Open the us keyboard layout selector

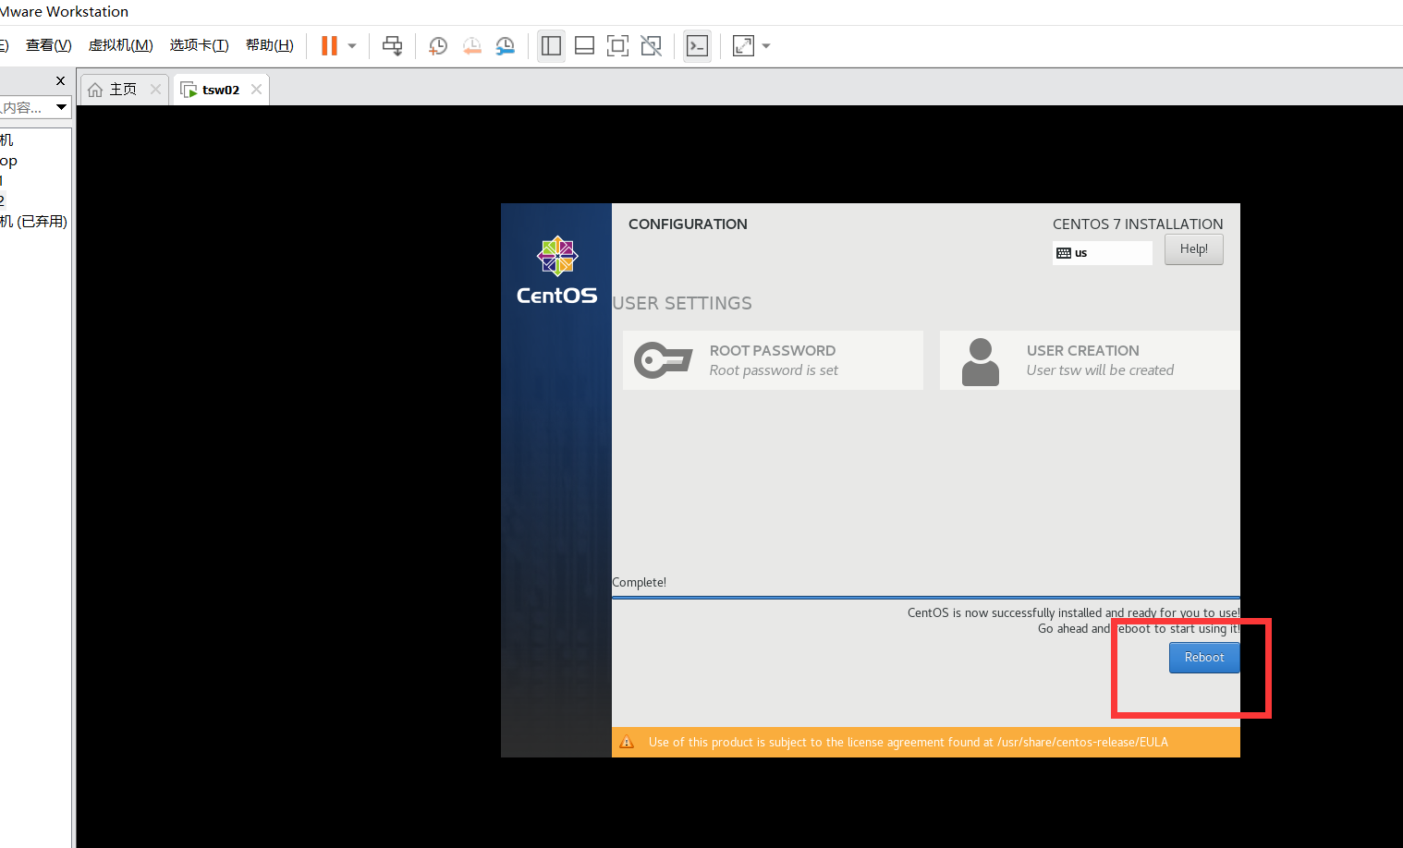point(1103,253)
